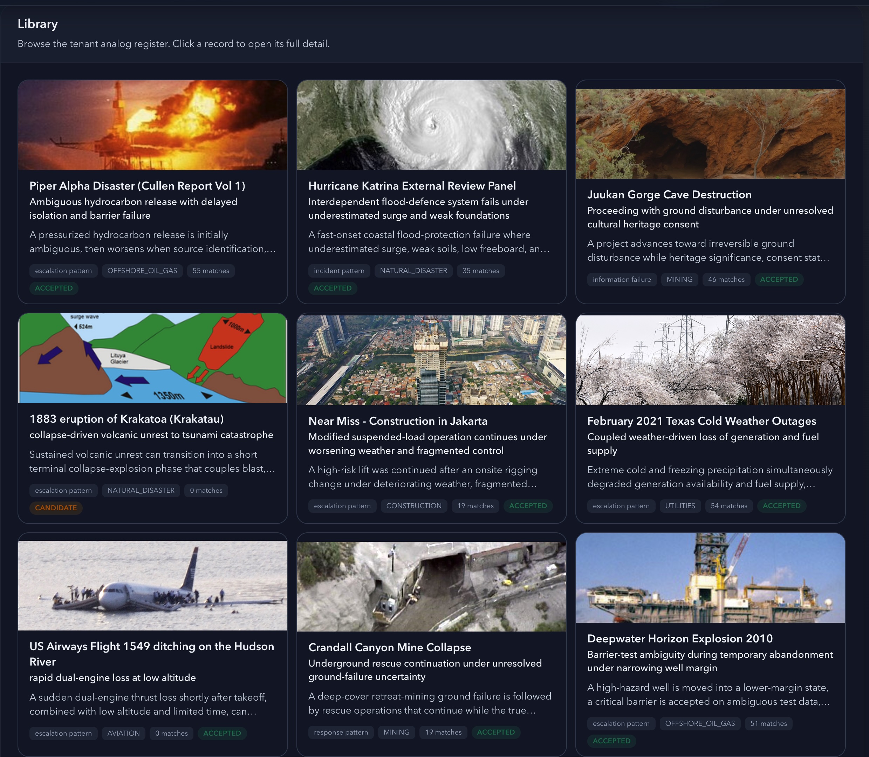The image size is (869, 757).
Task: Click the 'incident pattern' tag on Hurricane Katrina
Action: tap(339, 271)
